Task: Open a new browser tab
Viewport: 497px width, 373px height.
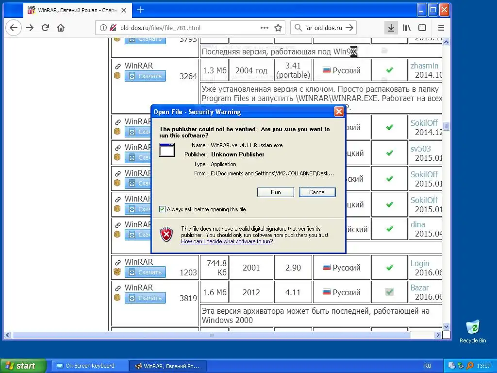Action: (140, 10)
